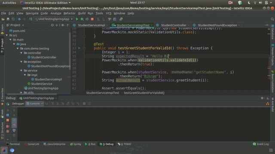Toggle soft-wrap icon in console sidebar
The image size is (275, 154).
[14, 120]
